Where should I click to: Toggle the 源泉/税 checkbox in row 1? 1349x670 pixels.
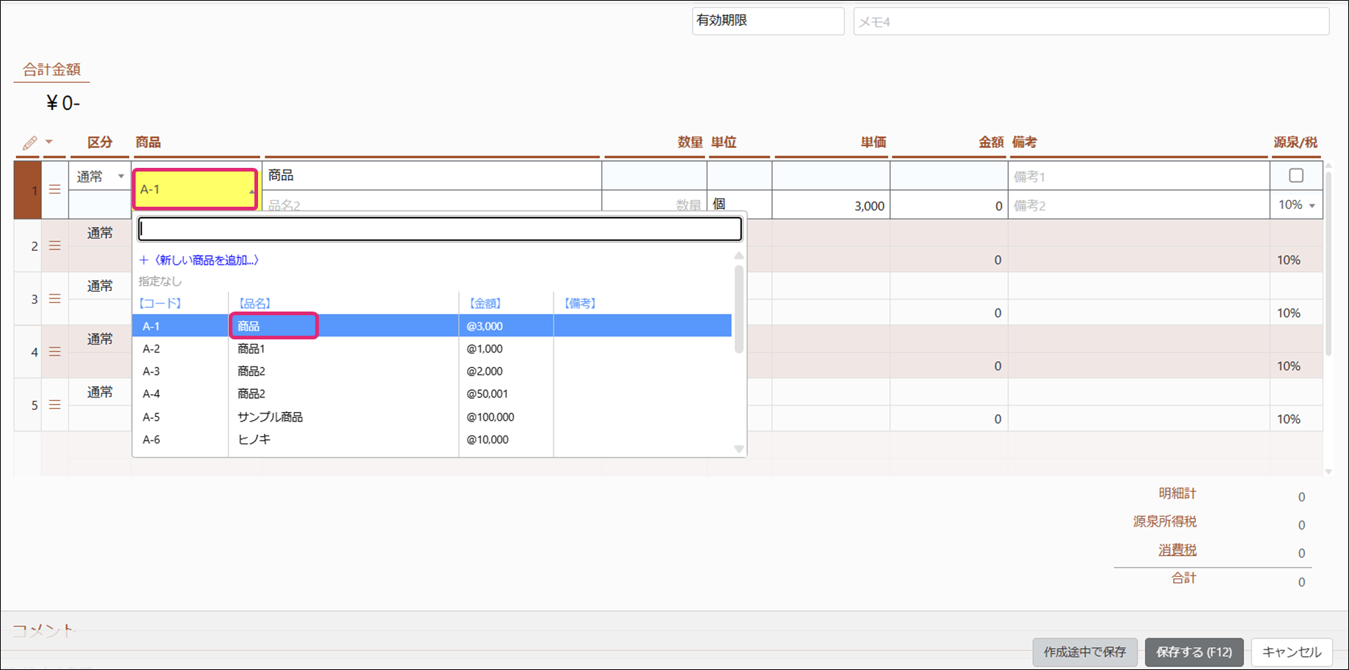pos(1296,175)
